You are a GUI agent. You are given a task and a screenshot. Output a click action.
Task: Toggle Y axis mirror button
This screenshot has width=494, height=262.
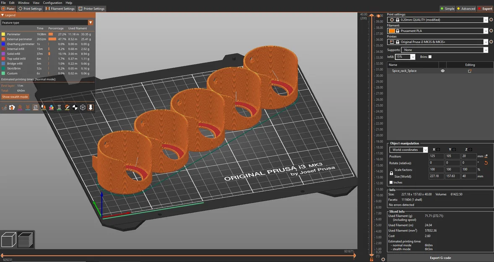pos(454,149)
